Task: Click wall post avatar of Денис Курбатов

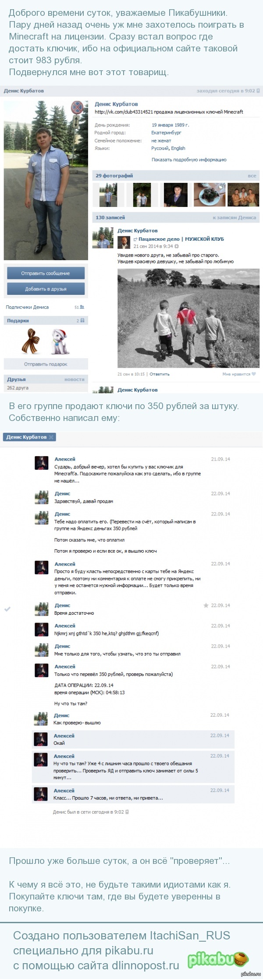Action: (103, 238)
